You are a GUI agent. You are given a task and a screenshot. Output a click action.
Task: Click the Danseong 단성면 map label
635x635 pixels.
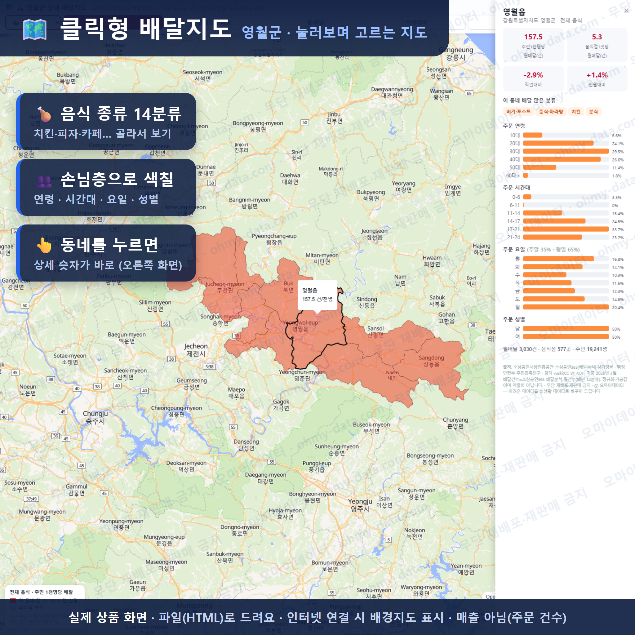pos(246,445)
